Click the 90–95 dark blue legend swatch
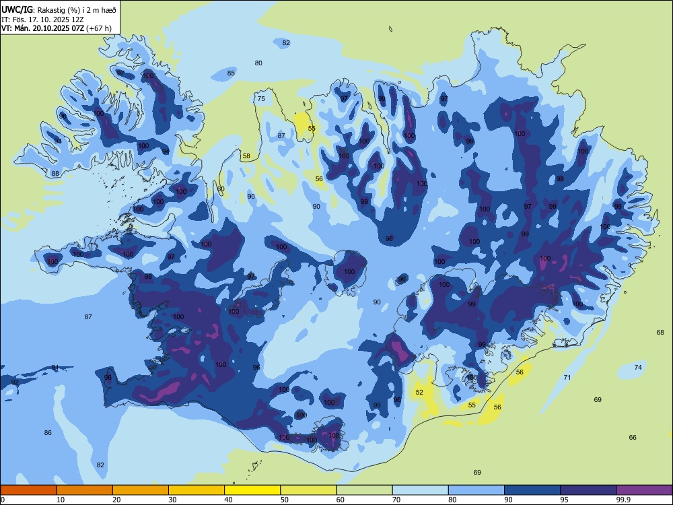This screenshot has width=673, height=505. pos(532,490)
